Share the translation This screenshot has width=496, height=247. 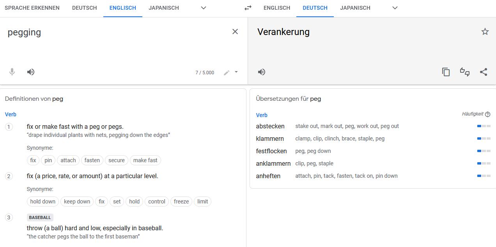pos(484,72)
